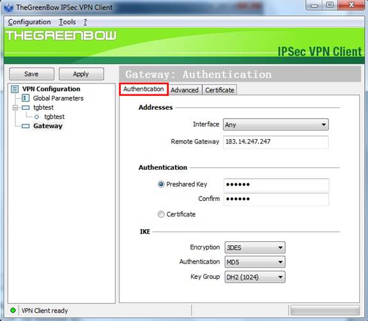Open the Configuration menu

pos(29,22)
